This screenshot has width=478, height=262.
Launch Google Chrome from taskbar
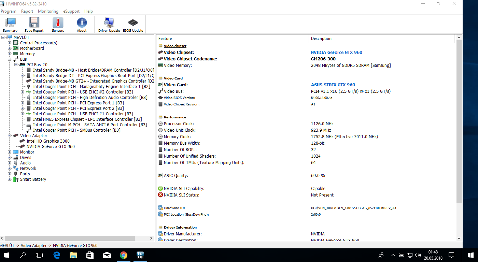pos(123,255)
